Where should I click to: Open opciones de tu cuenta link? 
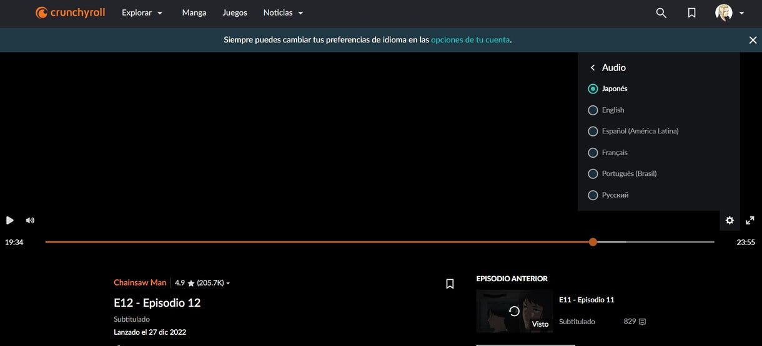[470, 39]
